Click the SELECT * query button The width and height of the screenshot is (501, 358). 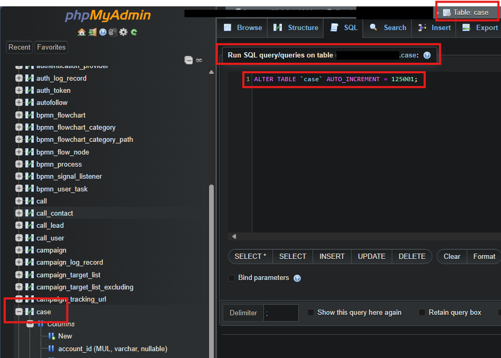point(250,256)
